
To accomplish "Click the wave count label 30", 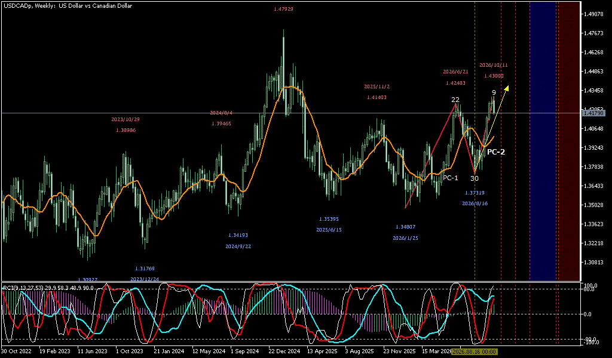I will pyautogui.click(x=474, y=178).
